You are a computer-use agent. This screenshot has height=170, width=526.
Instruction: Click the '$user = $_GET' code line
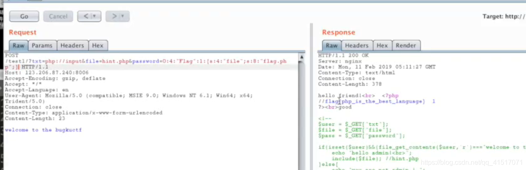tap(353, 124)
